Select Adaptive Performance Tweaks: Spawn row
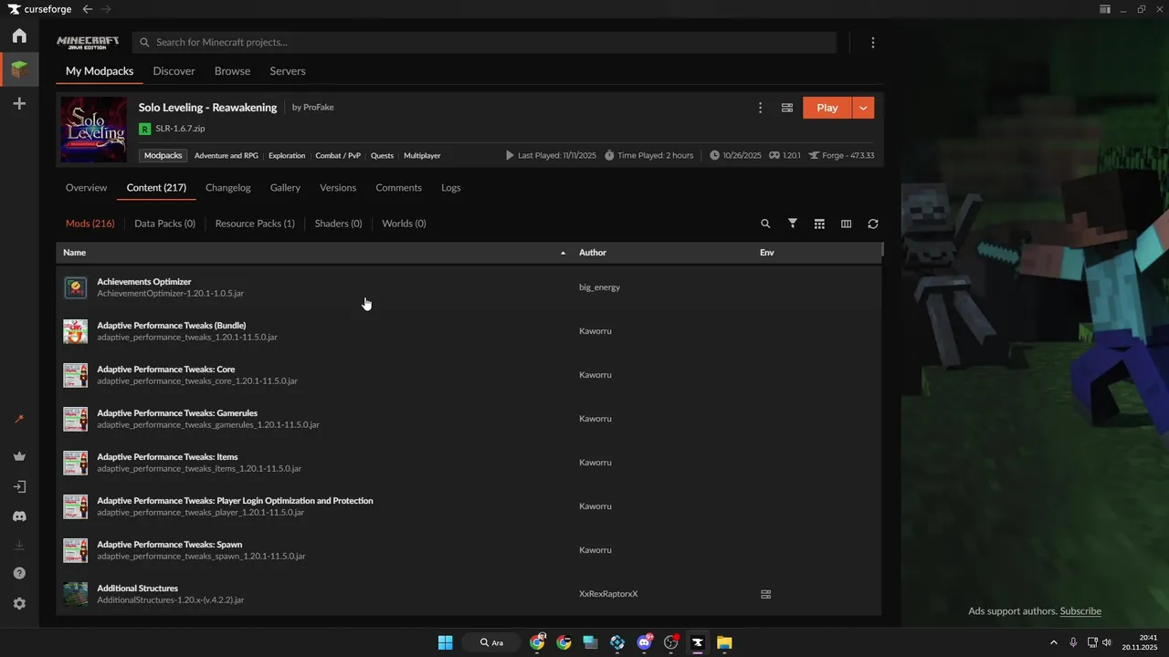 click(x=469, y=550)
